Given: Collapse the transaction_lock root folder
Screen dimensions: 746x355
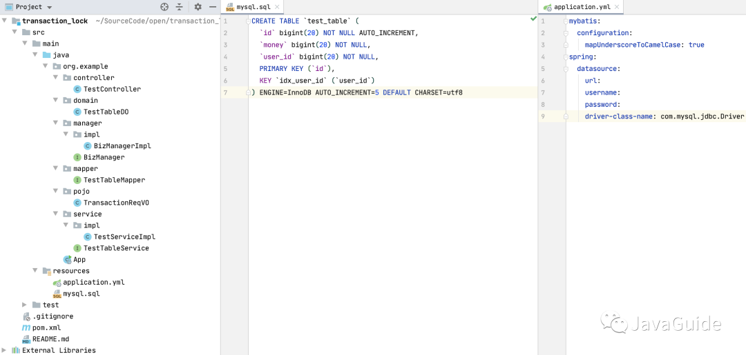Looking at the screenshot, I should click(4, 21).
